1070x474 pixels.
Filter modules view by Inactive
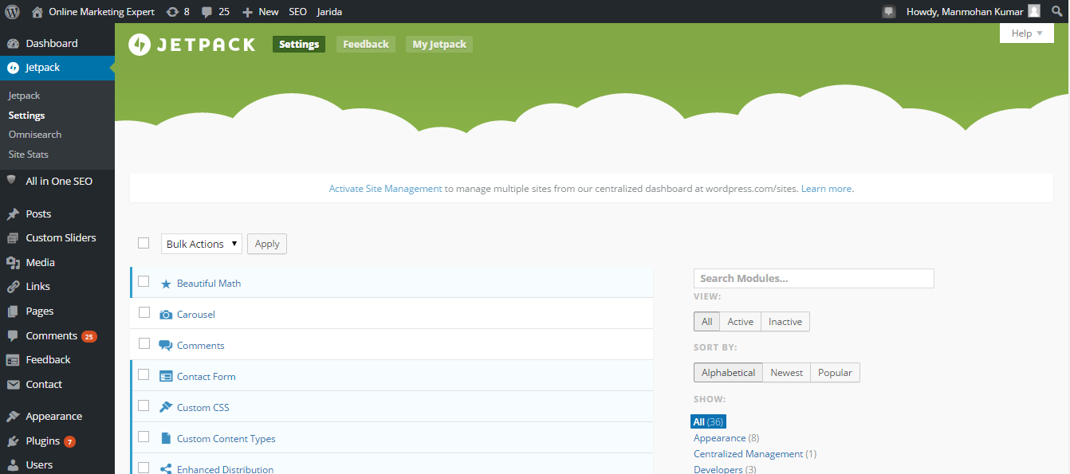click(x=785, y=322)
